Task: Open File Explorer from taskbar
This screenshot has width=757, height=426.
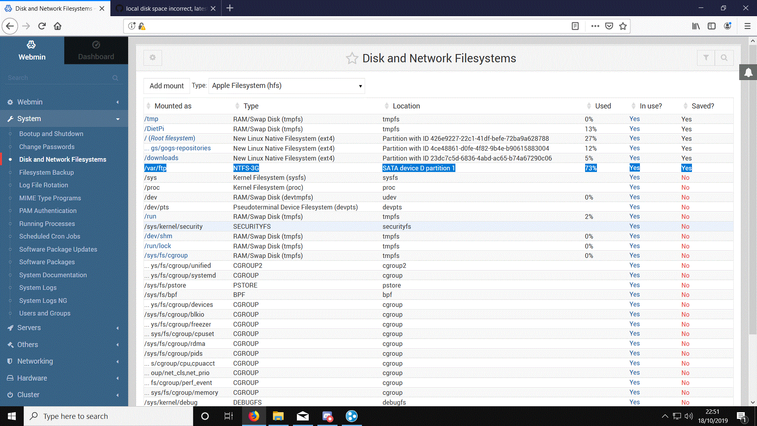Action: (x=278, y=416)
